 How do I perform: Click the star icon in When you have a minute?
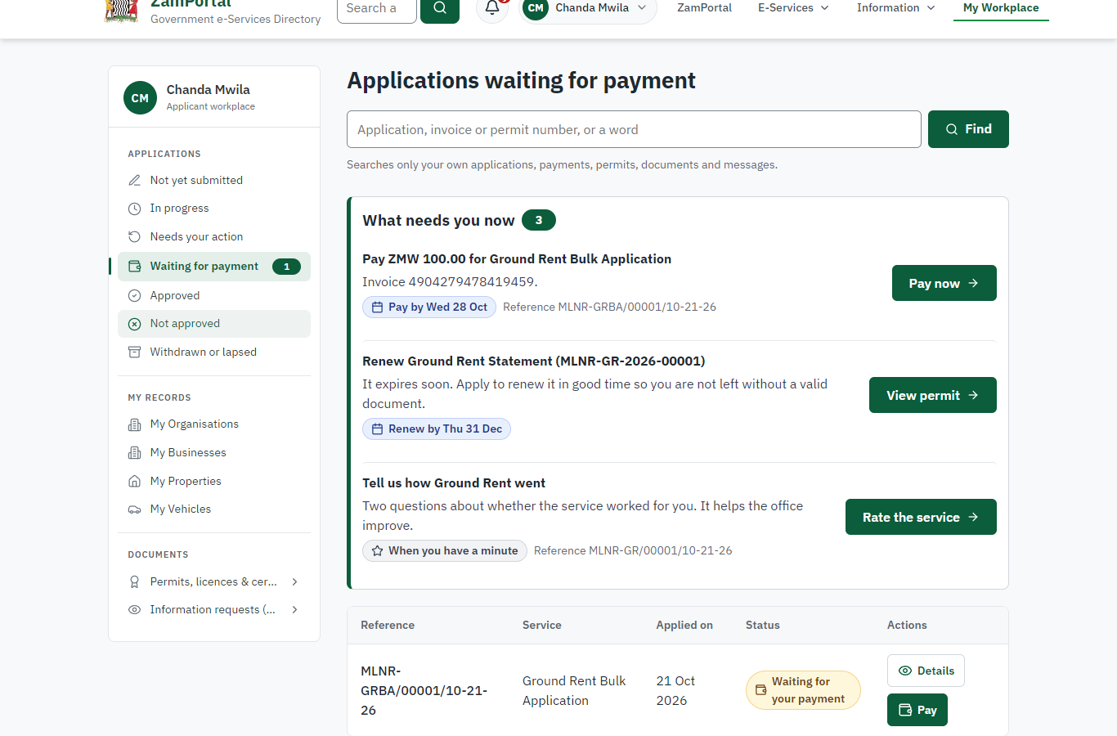pyautogui.click(x=377, y=551)
